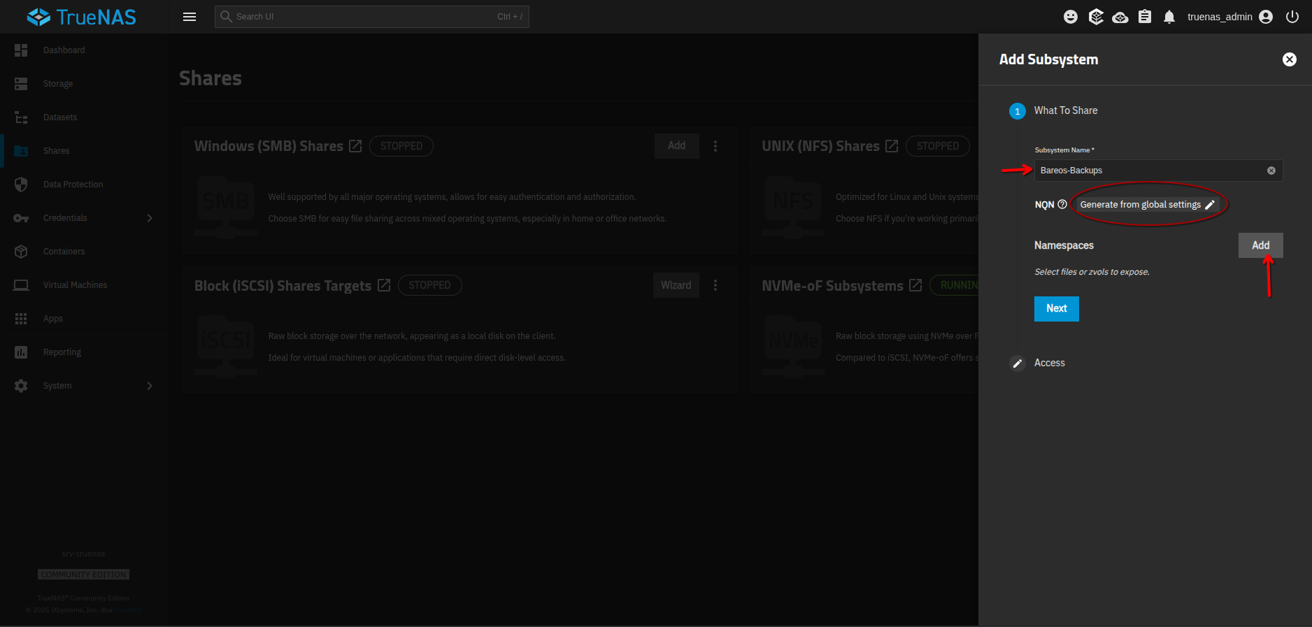
Task: Go to Virtual Machines
Action: (84, 285)
